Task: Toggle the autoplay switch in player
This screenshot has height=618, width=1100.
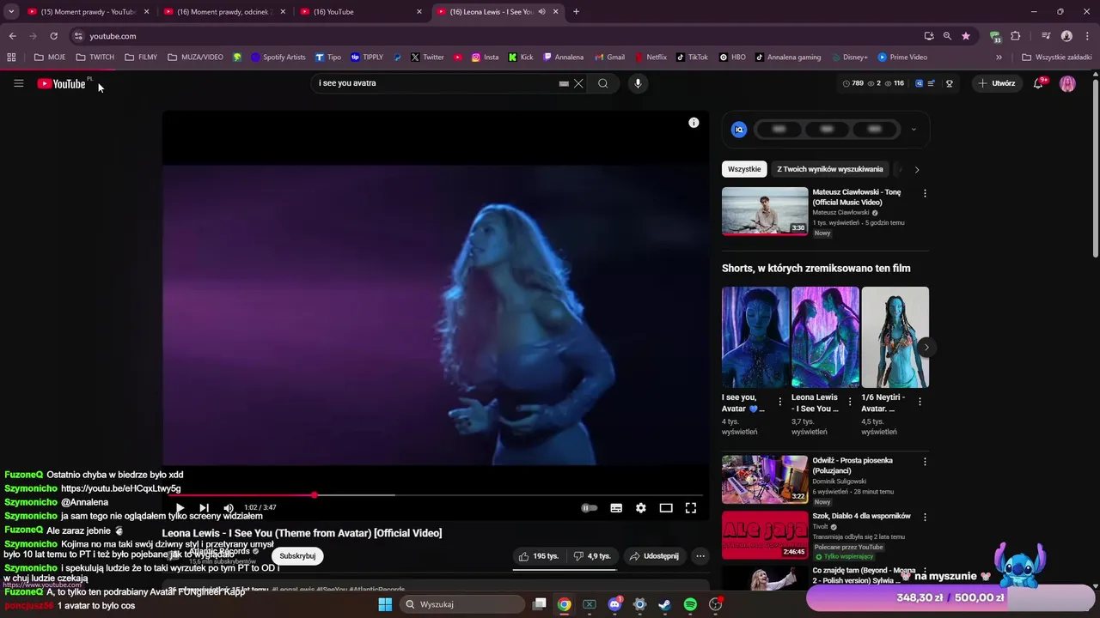Action: pyautogui.click(x=589, y=508)
